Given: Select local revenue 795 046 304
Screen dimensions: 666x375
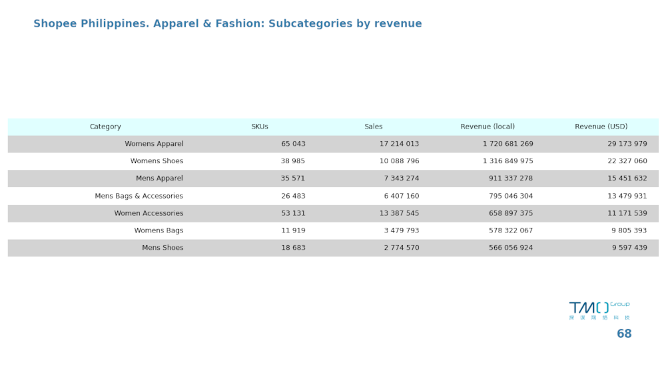Looking at the screenshot, I should click(511, 196).
